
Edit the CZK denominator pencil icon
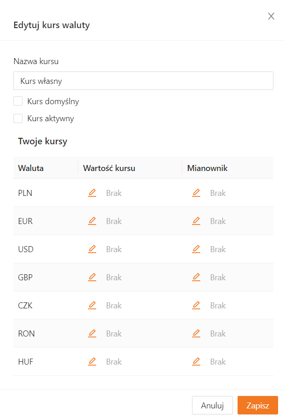point(196,306)
